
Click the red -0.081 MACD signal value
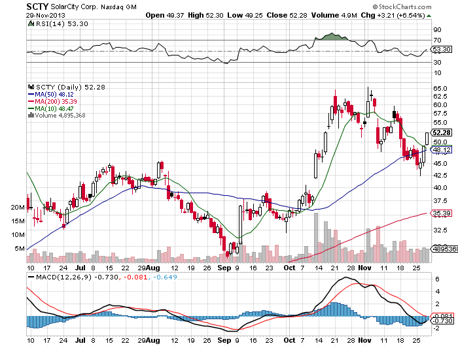pos(135,277)
